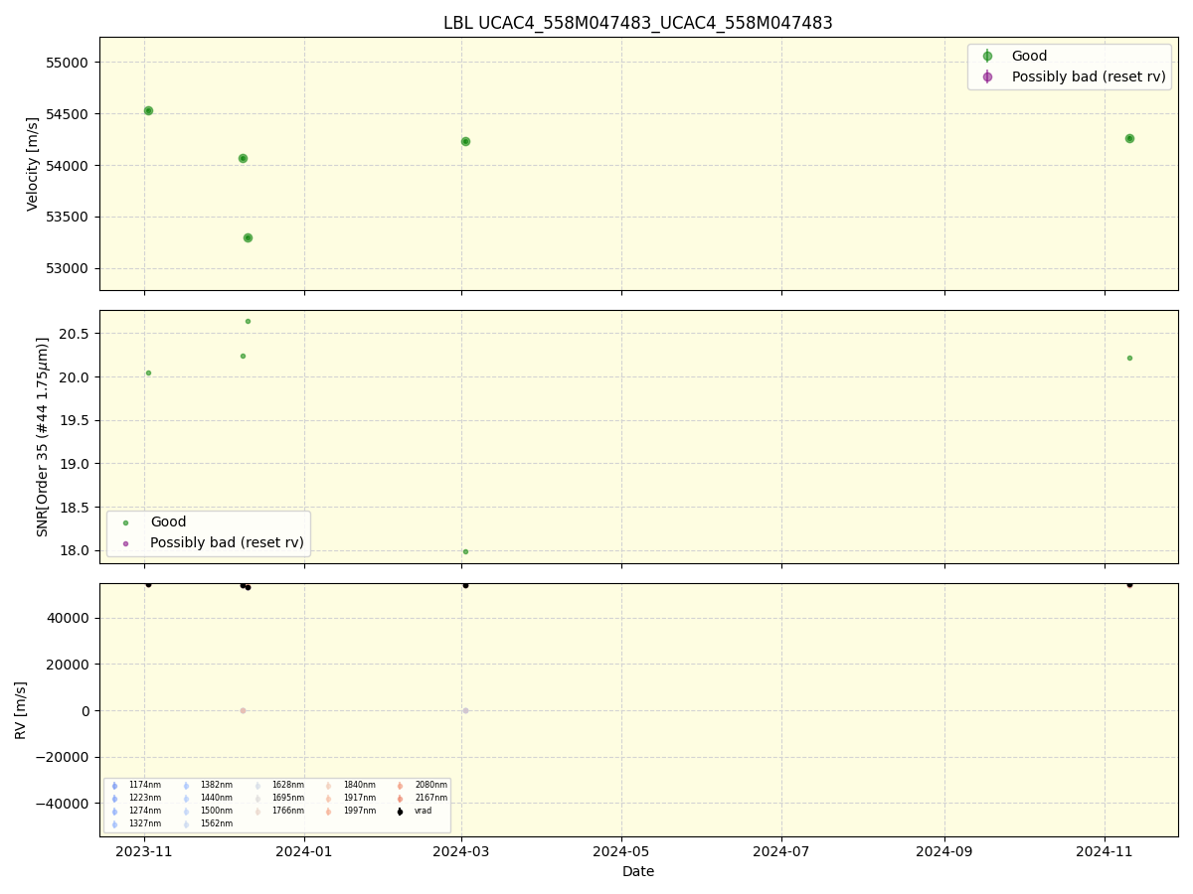This screenshot has width=1193, height=894.
Task: Click the 2023-11 date tick label
Action: [x=144, y=849]
